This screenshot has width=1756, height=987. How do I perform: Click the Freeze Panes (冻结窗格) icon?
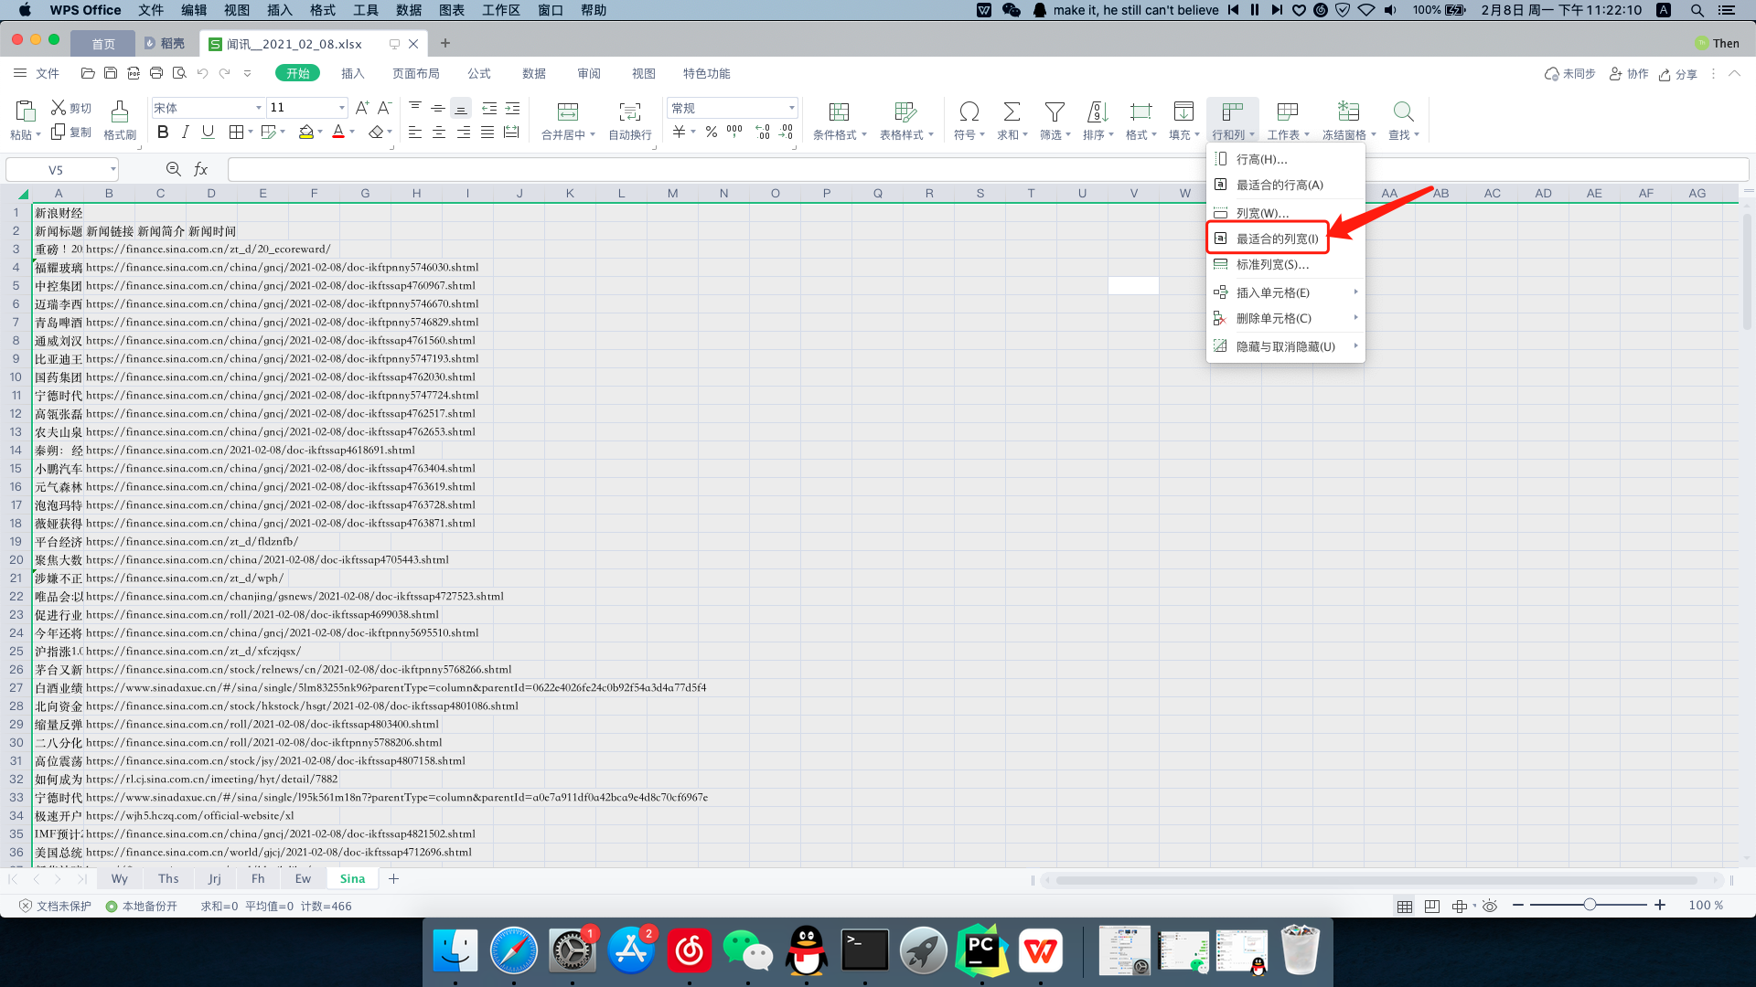(x=1348, y=111)
